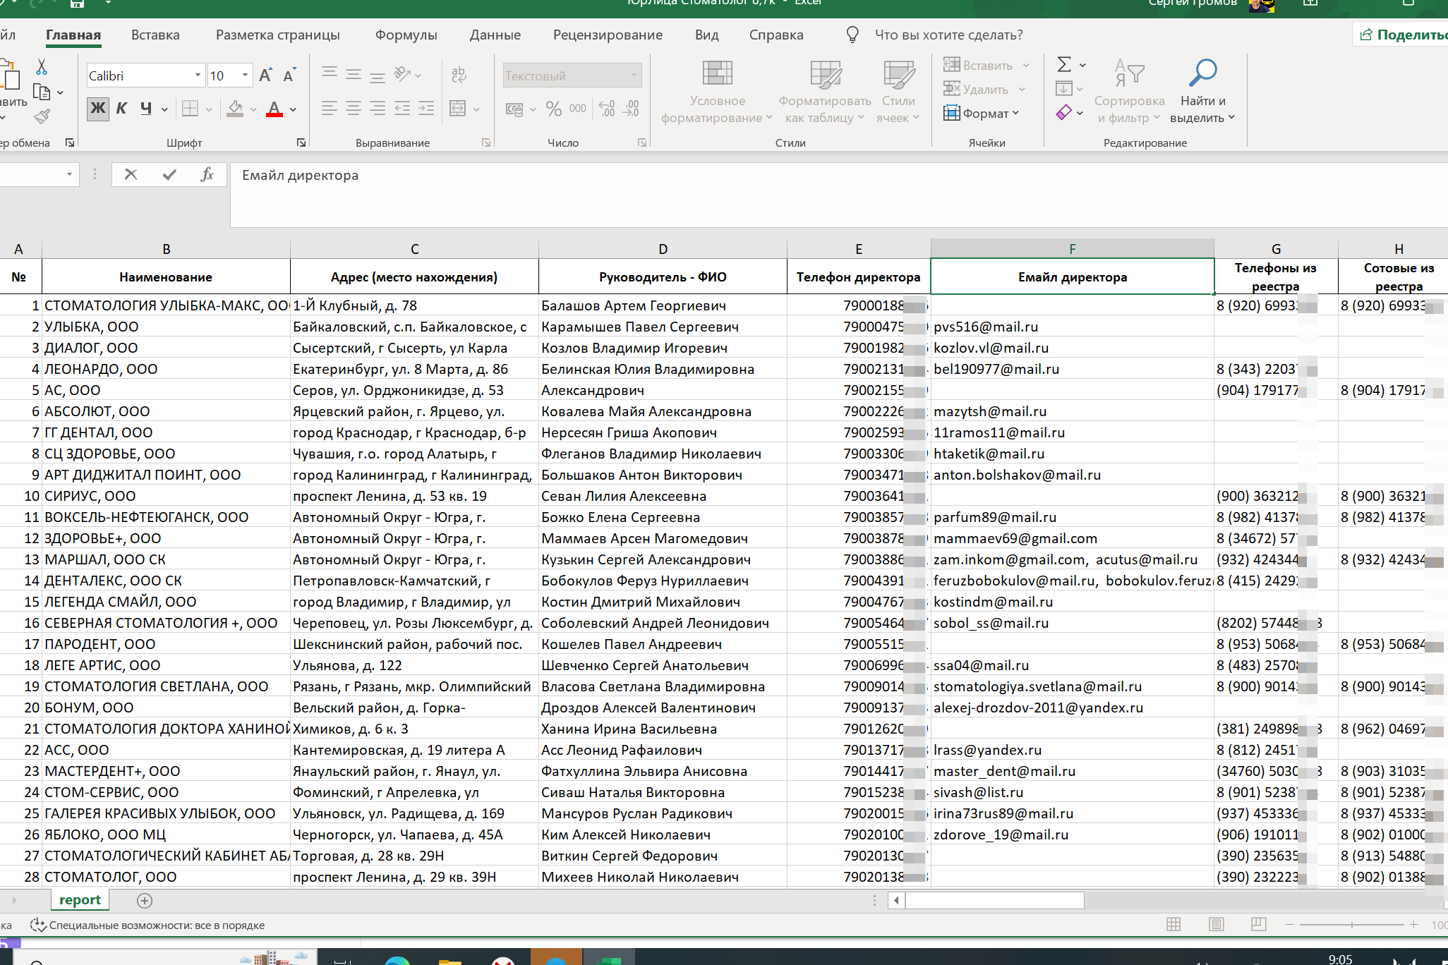Open the font color dropdown arrow

293,109
